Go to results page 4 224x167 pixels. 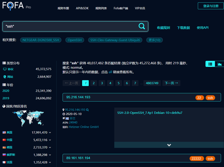[x=110, y=83]
